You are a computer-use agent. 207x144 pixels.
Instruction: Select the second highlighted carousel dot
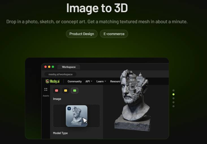173,94
